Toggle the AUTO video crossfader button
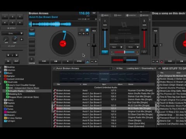The width and height of the screenshot is (186, 139). 112,52
